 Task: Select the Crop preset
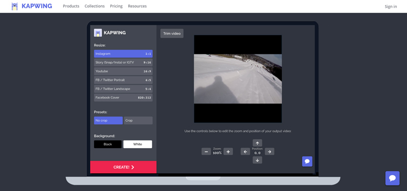[138, 121]
